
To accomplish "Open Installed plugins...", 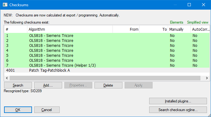I will (178, 101).
